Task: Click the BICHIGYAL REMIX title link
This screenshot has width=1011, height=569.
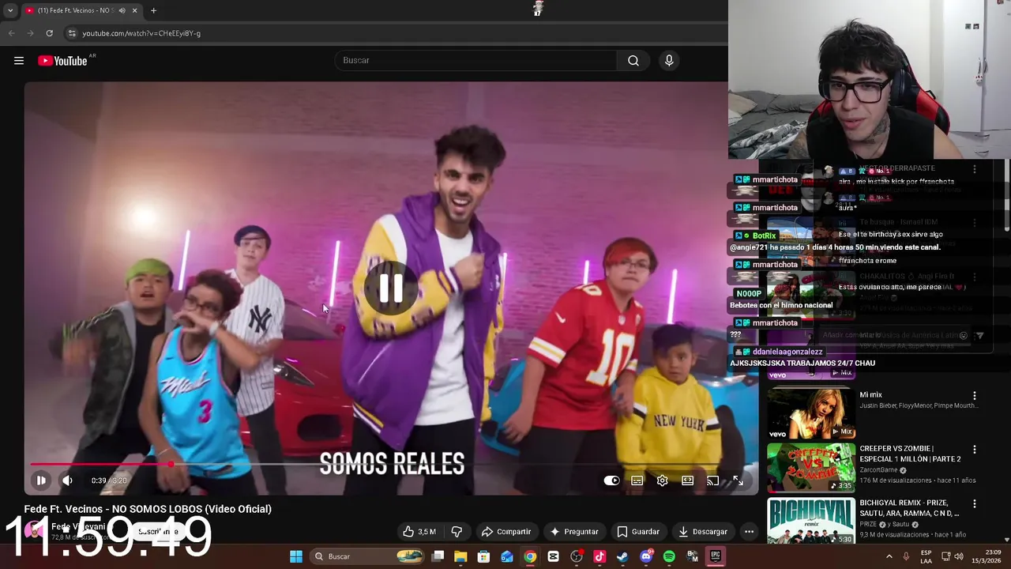Action: [909, 507]
